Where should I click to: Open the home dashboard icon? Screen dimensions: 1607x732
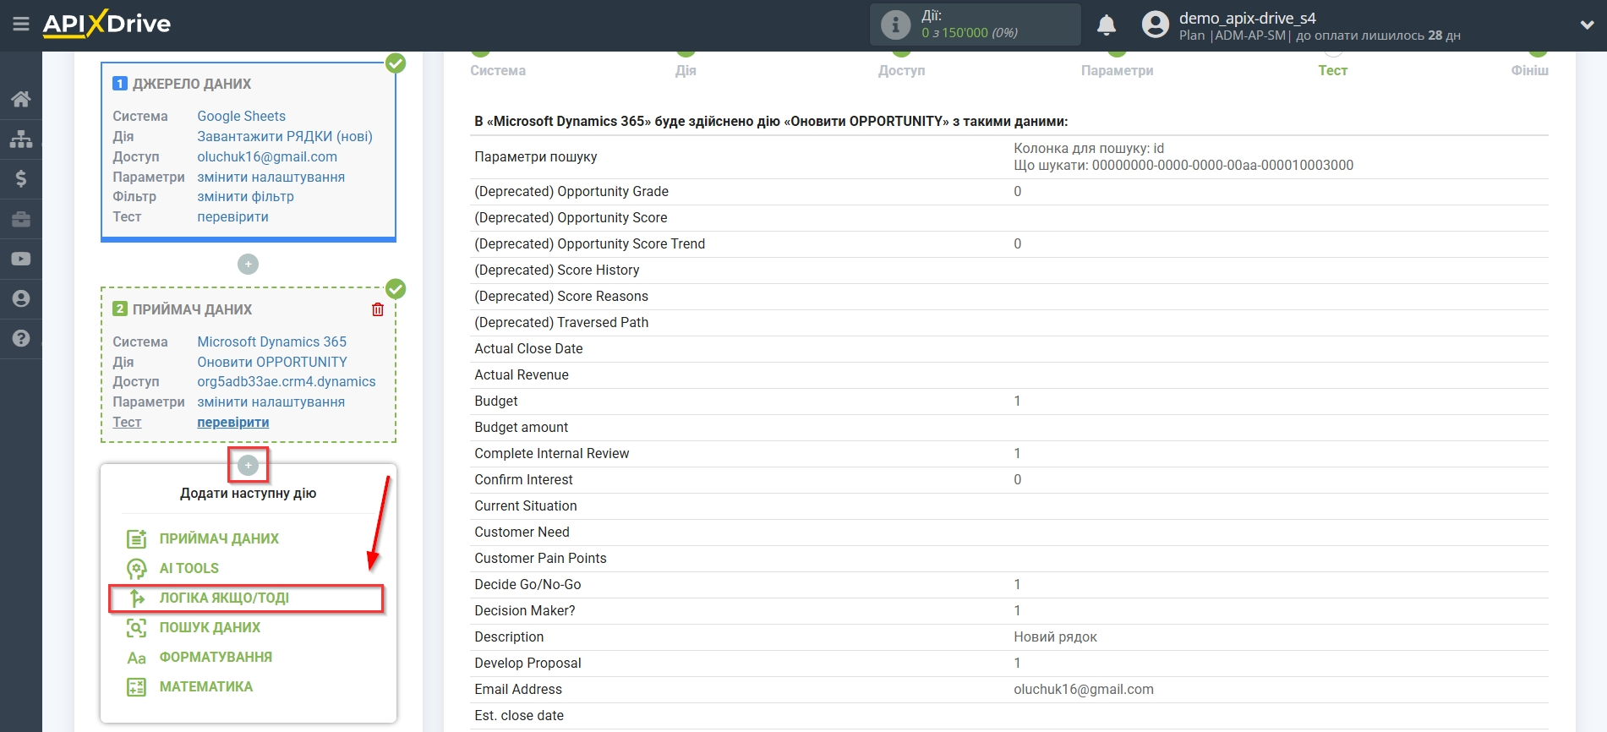[x=21, y=99]
